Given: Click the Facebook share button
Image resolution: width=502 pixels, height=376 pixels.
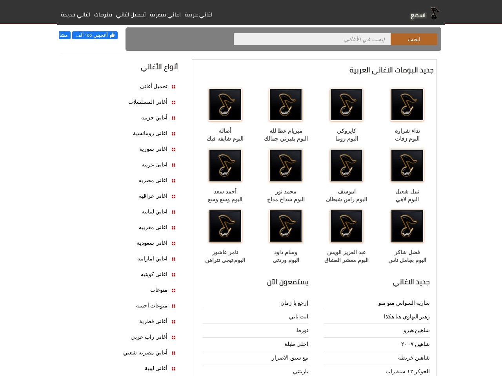Looking at the screenshot, I should tap(64, 35).
